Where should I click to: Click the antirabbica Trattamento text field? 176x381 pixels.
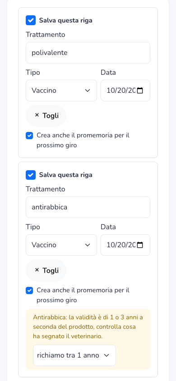(88, 207)
